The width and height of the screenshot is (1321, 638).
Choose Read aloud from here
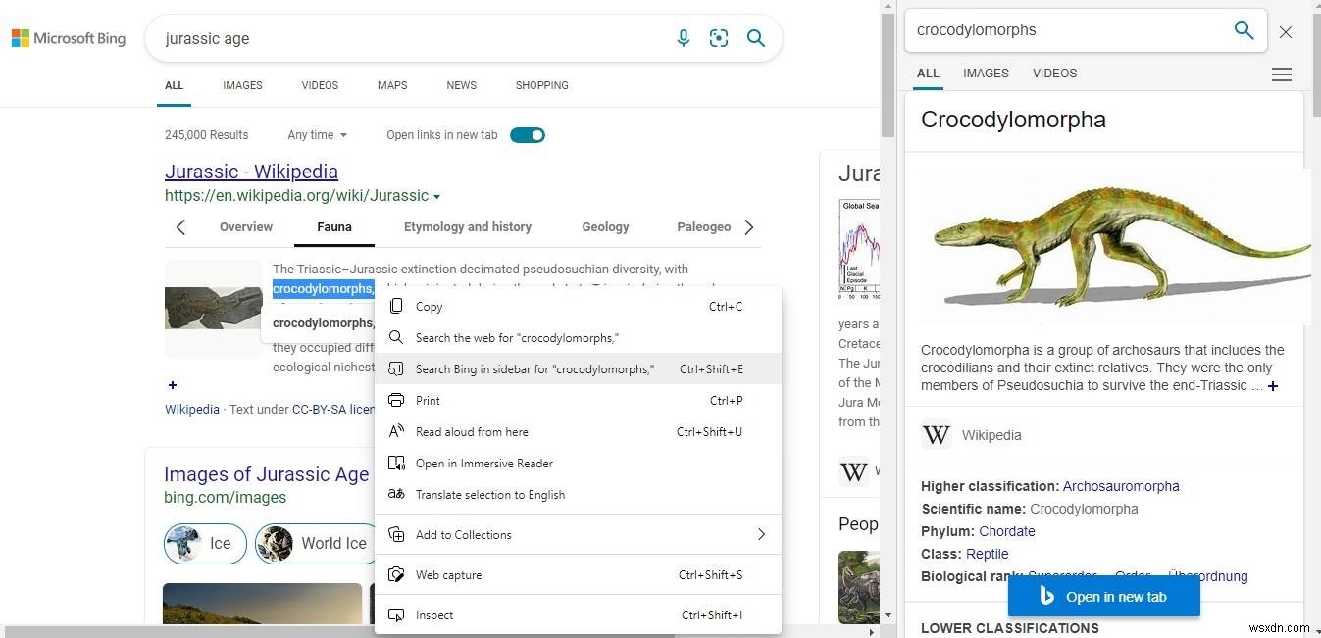[x=579, y=432]
